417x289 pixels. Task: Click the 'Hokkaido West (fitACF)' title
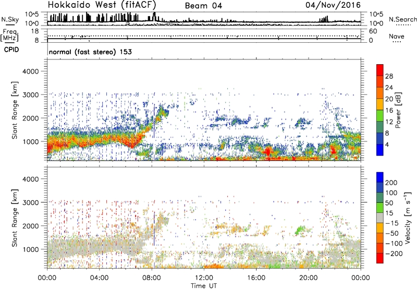(102, 5)
